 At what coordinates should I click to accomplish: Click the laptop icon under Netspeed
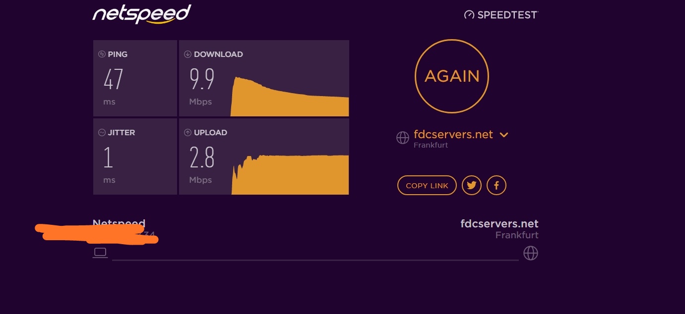click(100, 253)
